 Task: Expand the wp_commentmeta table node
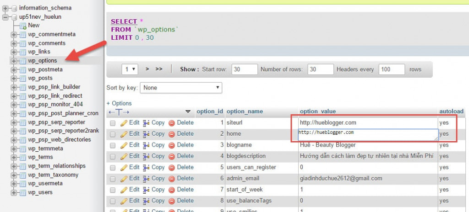[13, 35]
